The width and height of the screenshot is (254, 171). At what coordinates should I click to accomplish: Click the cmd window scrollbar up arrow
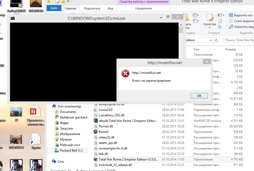[x=181, y=25]
